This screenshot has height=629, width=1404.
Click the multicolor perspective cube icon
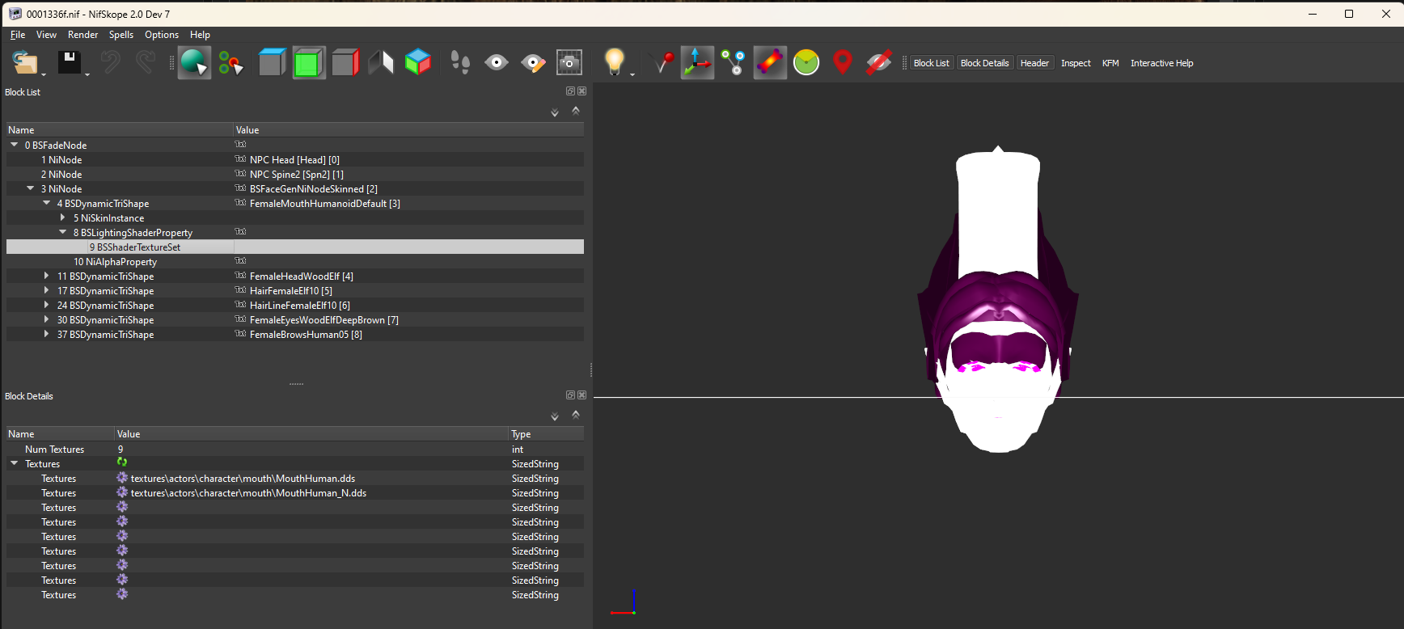(417, 62)
